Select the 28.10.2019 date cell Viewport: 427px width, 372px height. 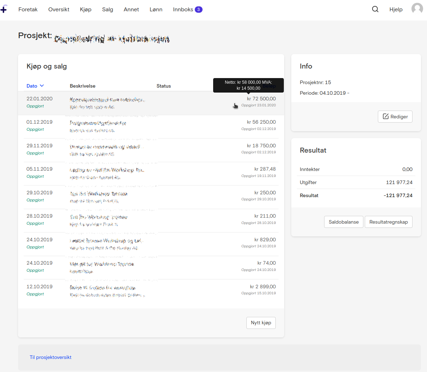(x=40, y=216)
